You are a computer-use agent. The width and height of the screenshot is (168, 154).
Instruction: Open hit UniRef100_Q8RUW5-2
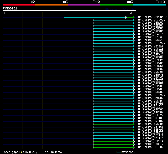pos(152,17)
